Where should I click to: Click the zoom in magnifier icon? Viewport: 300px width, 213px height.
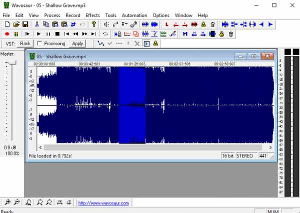click(x=7, y=202)
